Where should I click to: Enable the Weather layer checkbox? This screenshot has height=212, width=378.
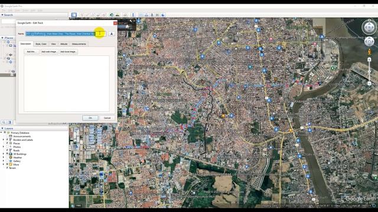[x=7, y=157]
